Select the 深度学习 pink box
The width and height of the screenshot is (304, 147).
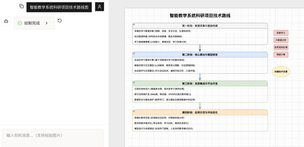(x=281, y=33)
